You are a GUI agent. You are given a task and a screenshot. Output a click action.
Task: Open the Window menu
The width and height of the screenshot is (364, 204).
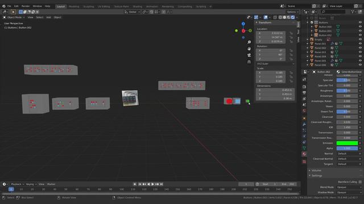(x=37, y=6)
